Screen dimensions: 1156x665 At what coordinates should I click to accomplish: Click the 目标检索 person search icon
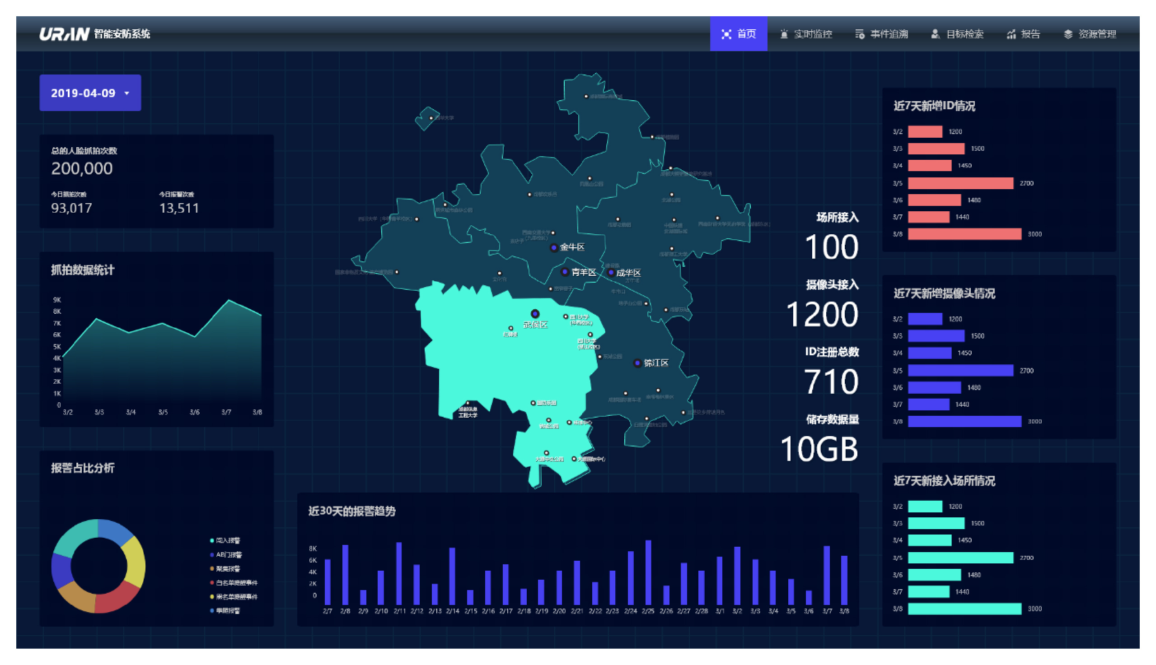tap(935, 34)
